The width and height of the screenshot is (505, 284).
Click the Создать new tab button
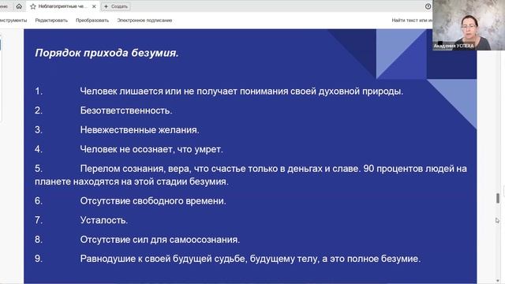click(116, 6)
